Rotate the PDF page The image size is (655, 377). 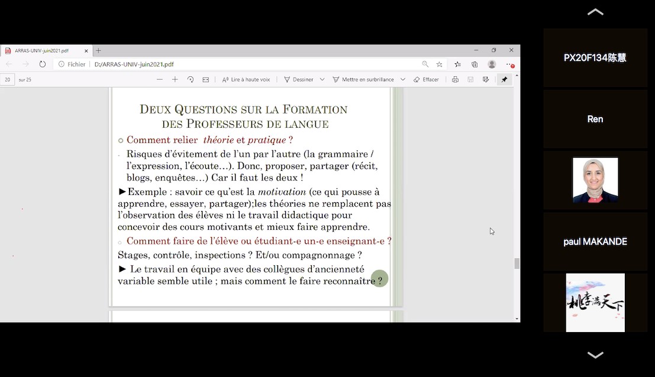(191, 79)
